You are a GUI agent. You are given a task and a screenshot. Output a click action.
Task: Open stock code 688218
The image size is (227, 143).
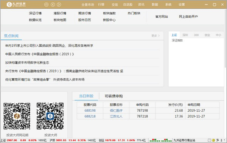[x=90, y=116]
